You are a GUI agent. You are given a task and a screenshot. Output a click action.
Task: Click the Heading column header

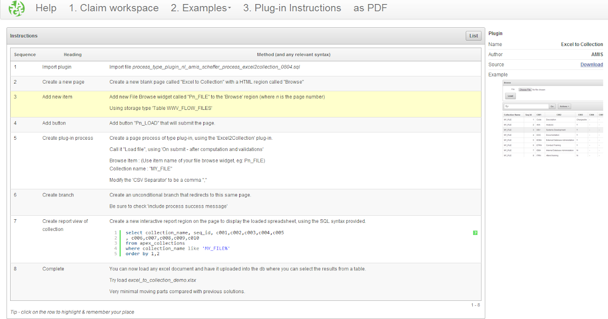tap(72, 54)
